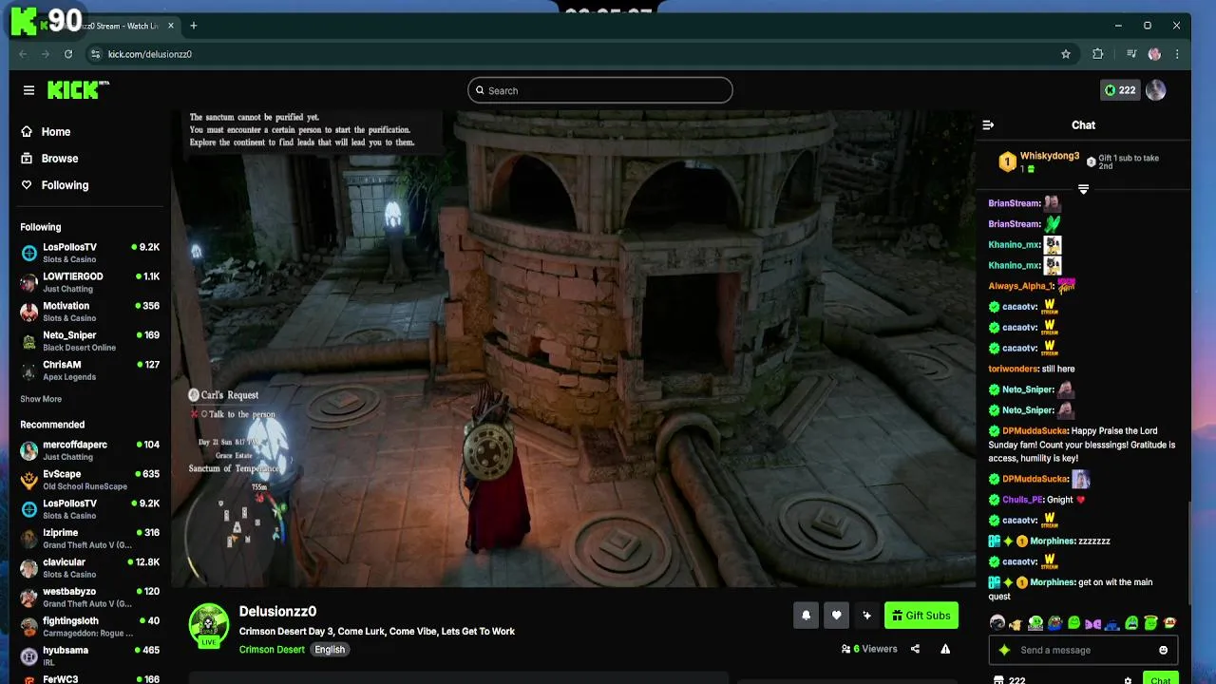The image size is (1216, 684).
Task: Open ChrisAM channel
Action: click(90, 370)
